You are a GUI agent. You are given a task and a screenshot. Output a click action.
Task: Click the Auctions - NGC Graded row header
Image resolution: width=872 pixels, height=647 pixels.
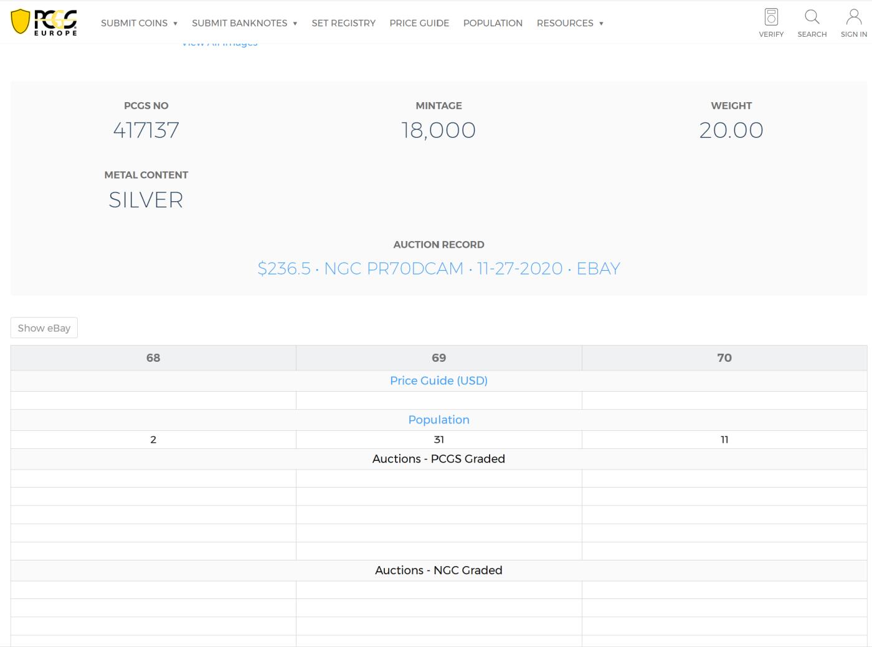tap(438, 570)
